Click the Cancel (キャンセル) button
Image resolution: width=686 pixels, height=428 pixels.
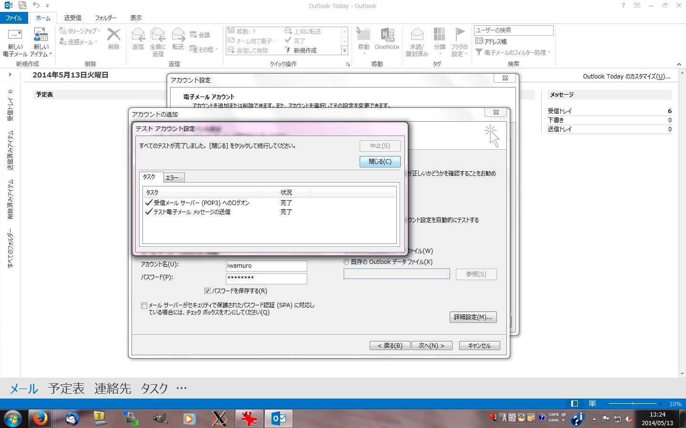tap(479, 346)
